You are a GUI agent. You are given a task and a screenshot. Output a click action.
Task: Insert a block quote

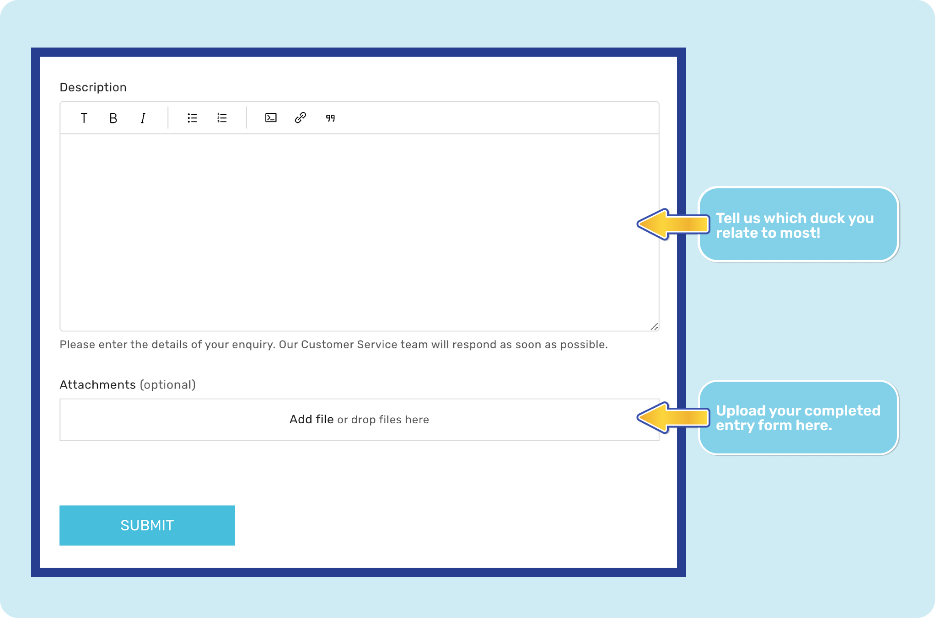tap(330, 118)
